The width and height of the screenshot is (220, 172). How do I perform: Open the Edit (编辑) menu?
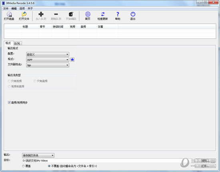coord(14,8)
